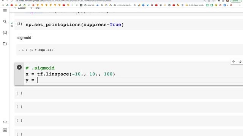Select the first empty code cell below the .sigmoid cell

tap(129, 93)
